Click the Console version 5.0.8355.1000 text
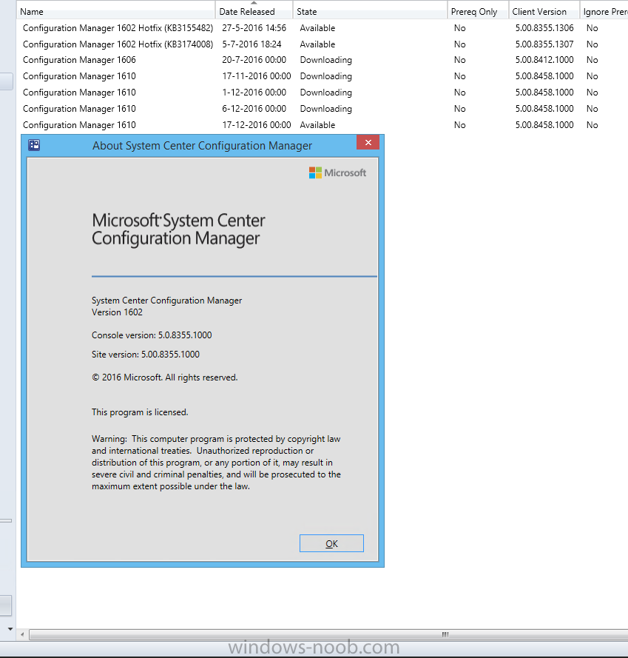 [152, 335]
